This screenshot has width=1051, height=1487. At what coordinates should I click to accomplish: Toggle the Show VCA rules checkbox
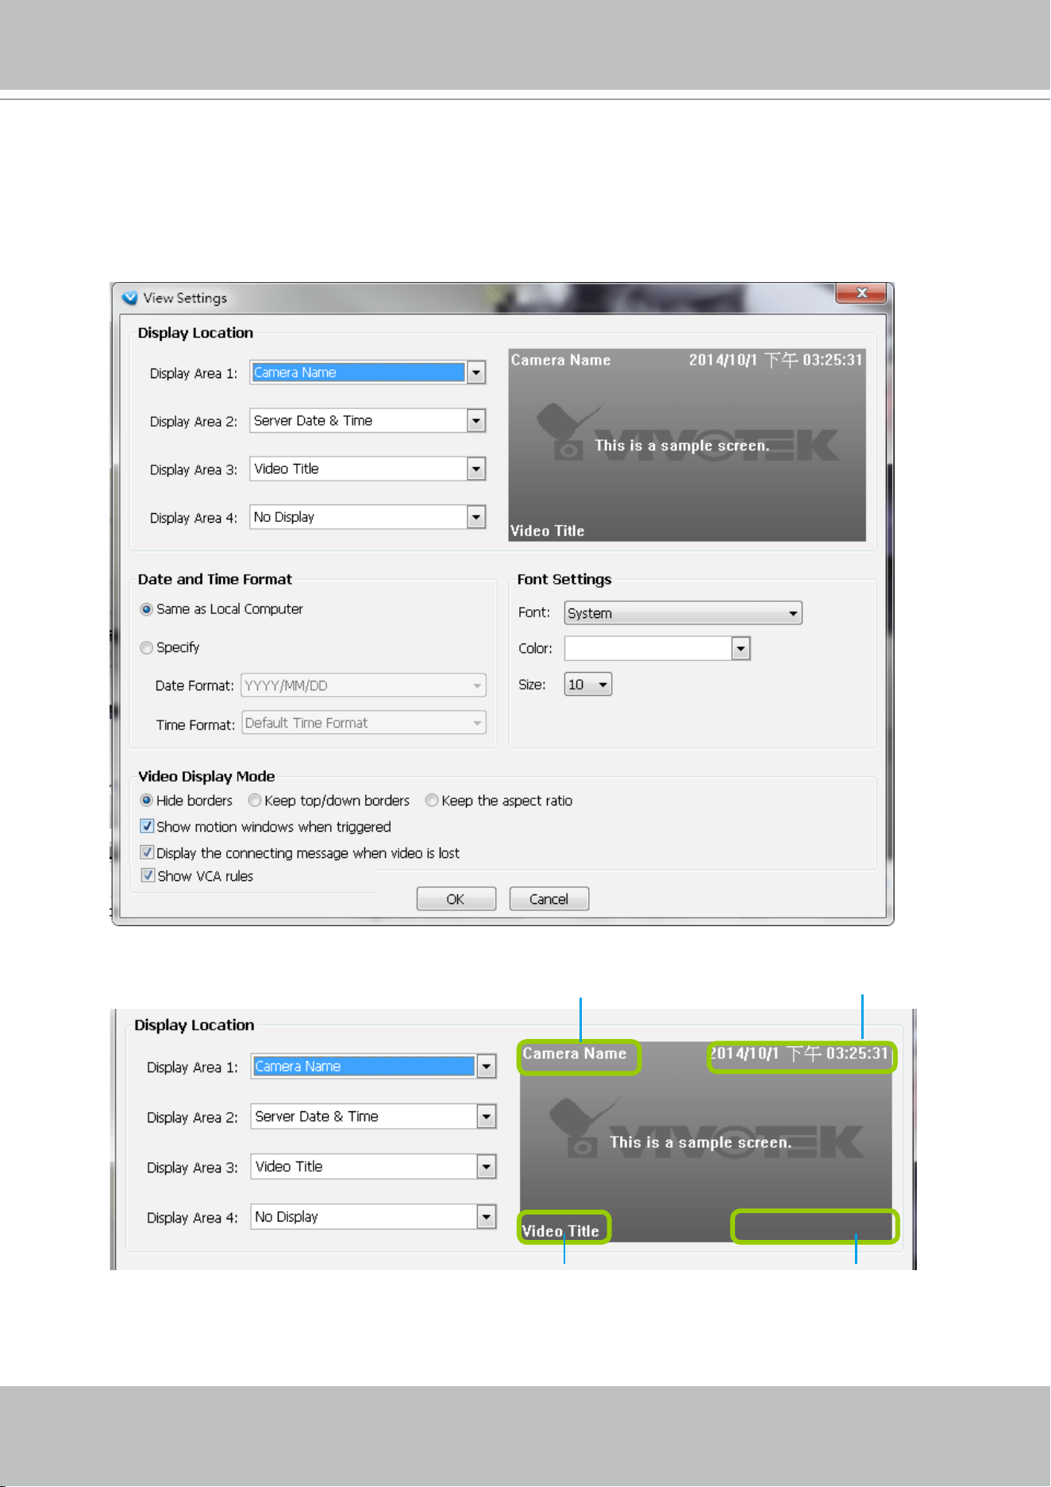point(148,875)
